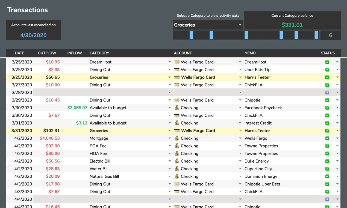Screen dimensions: 347x208
Task: Click the money bag icon in Natural Gas Bill row
Action: coord(177,177)
